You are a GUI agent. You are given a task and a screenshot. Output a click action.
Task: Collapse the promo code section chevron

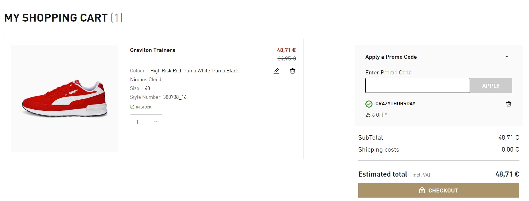point(507,57)
